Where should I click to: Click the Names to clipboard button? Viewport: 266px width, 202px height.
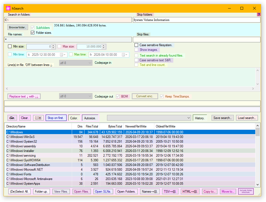(150, 192)
